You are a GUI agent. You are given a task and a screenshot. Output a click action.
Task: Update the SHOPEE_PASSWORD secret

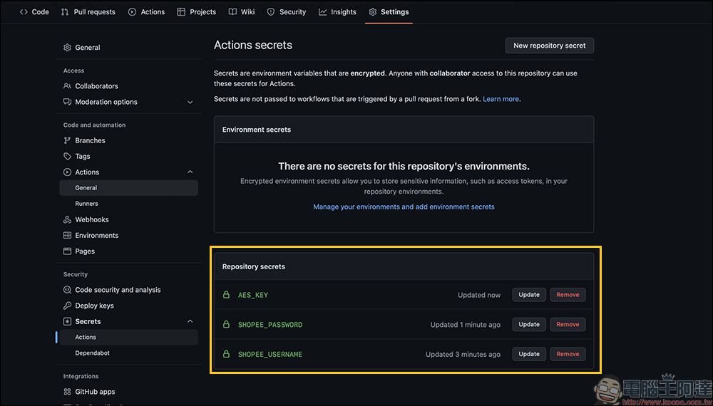(x=529, y=325)
